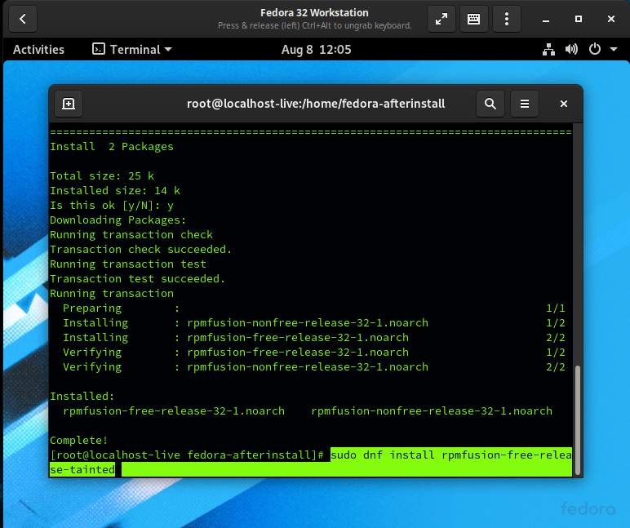The width and height of the screenshot is (630, 528).
Task: Click the 'Preparing' line in transaction
Action: (x=314, y=308)
